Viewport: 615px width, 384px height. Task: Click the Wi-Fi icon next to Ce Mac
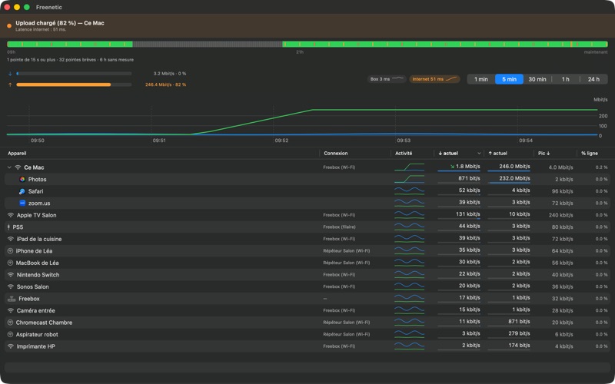[x=18, y=167]
